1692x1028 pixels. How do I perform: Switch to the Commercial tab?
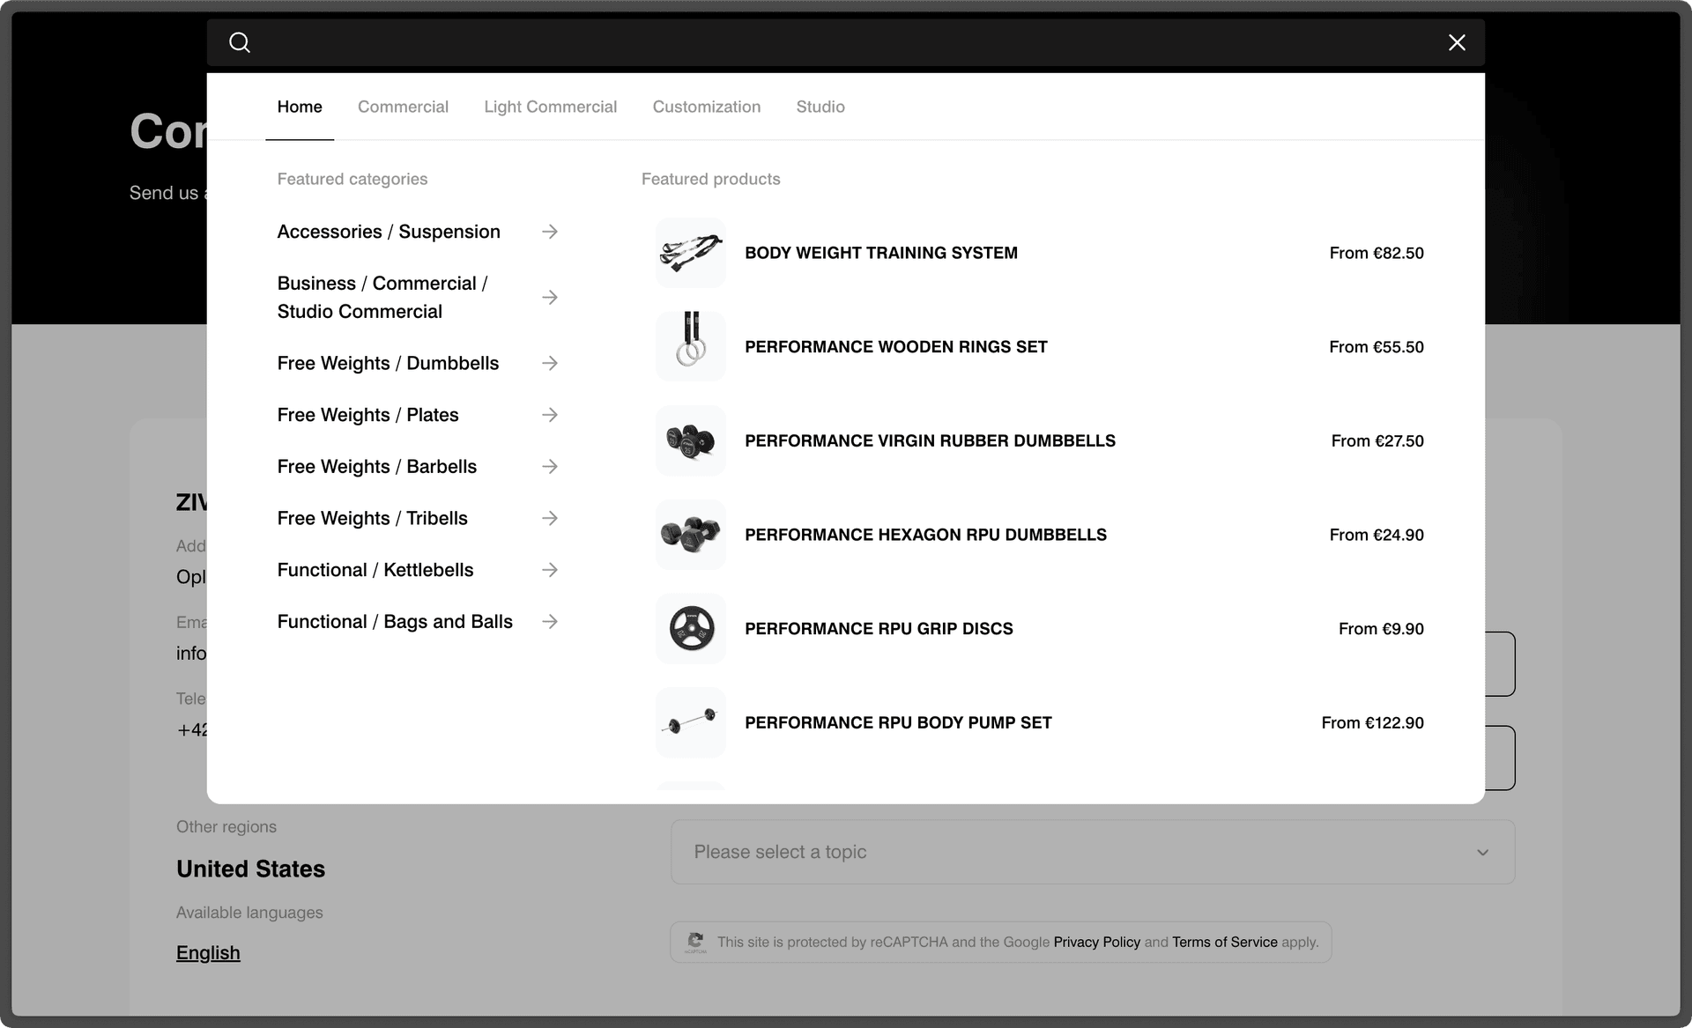(x=403, y=107)
